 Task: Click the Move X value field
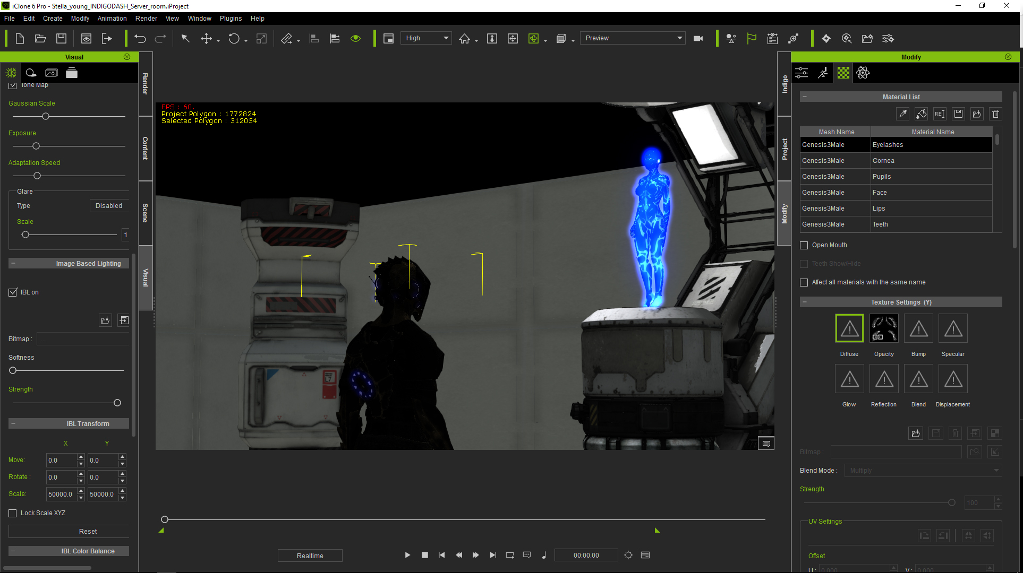click(62, 460)
